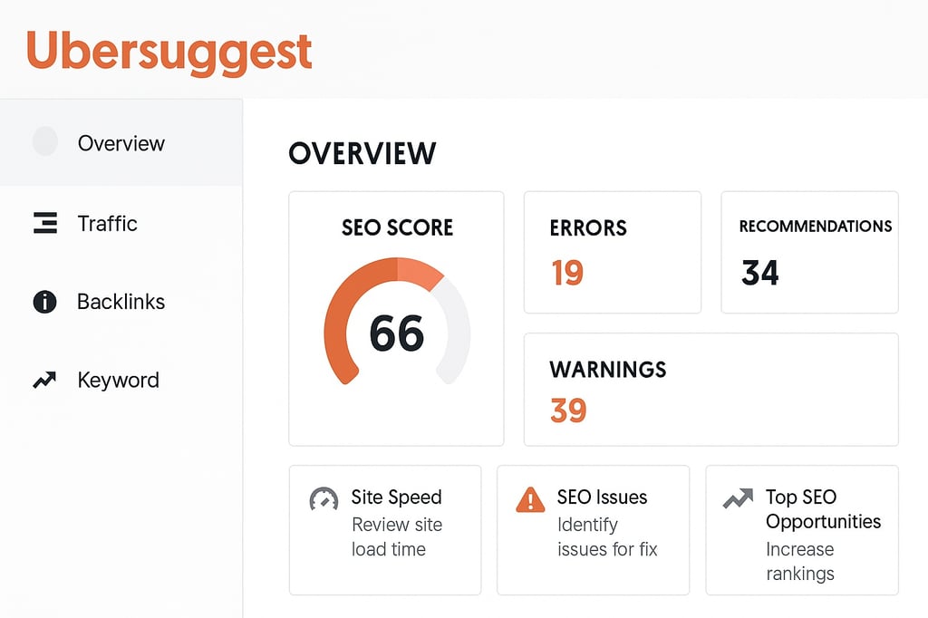Viewport: 928px width, 618px height.
Task: Click the Top SEO Opportunities arrow icon
Action: (x=738, y=498)
